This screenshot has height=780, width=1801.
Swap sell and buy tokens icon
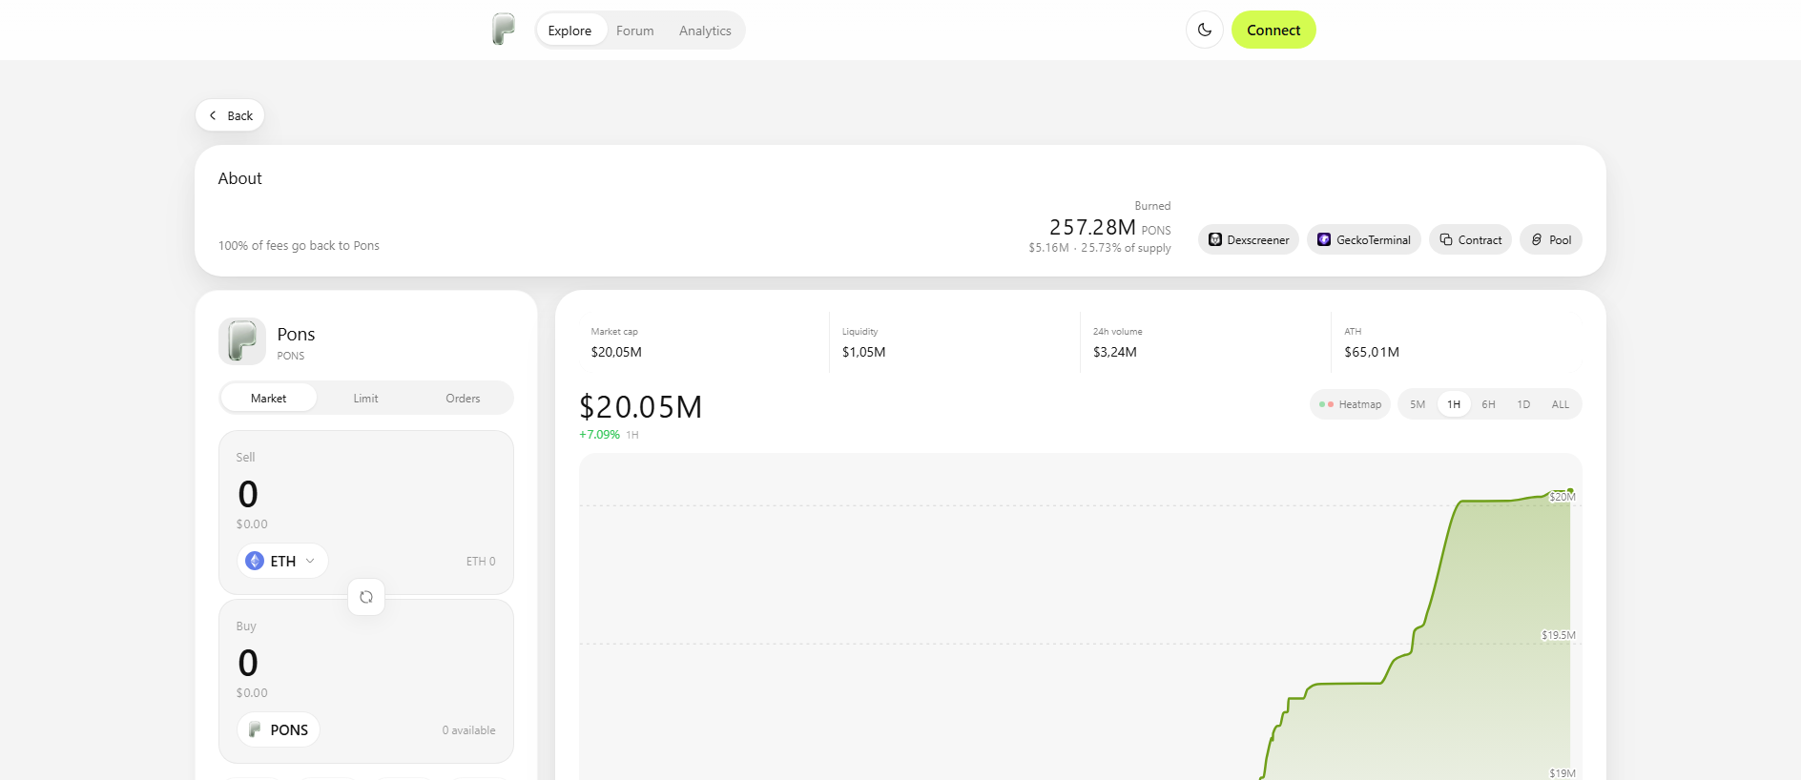(366, 597)
